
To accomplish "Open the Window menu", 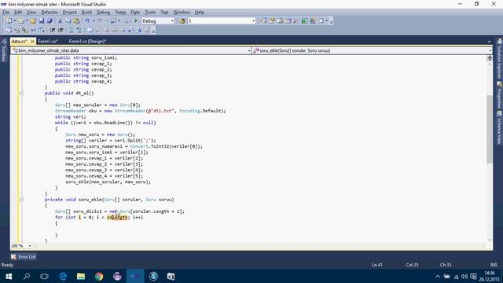I will (x=182, y=13).
